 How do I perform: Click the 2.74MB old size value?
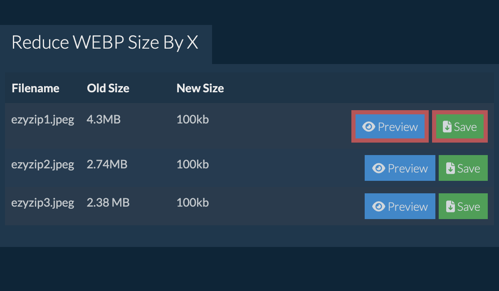[107, 164]
